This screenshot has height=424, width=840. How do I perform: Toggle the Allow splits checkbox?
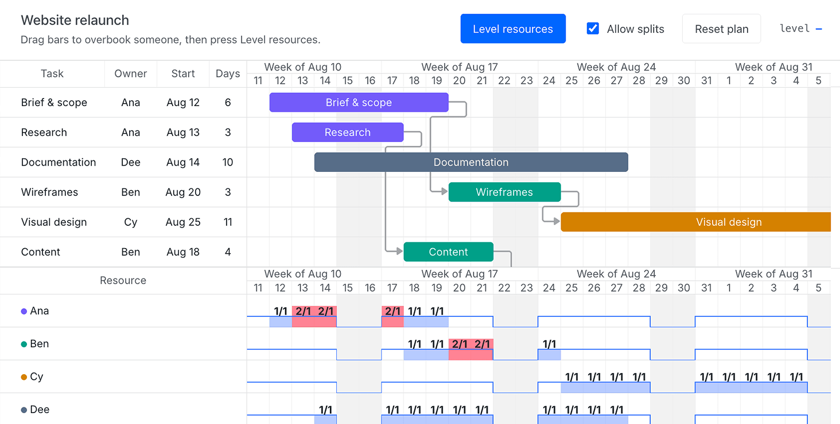593,29
